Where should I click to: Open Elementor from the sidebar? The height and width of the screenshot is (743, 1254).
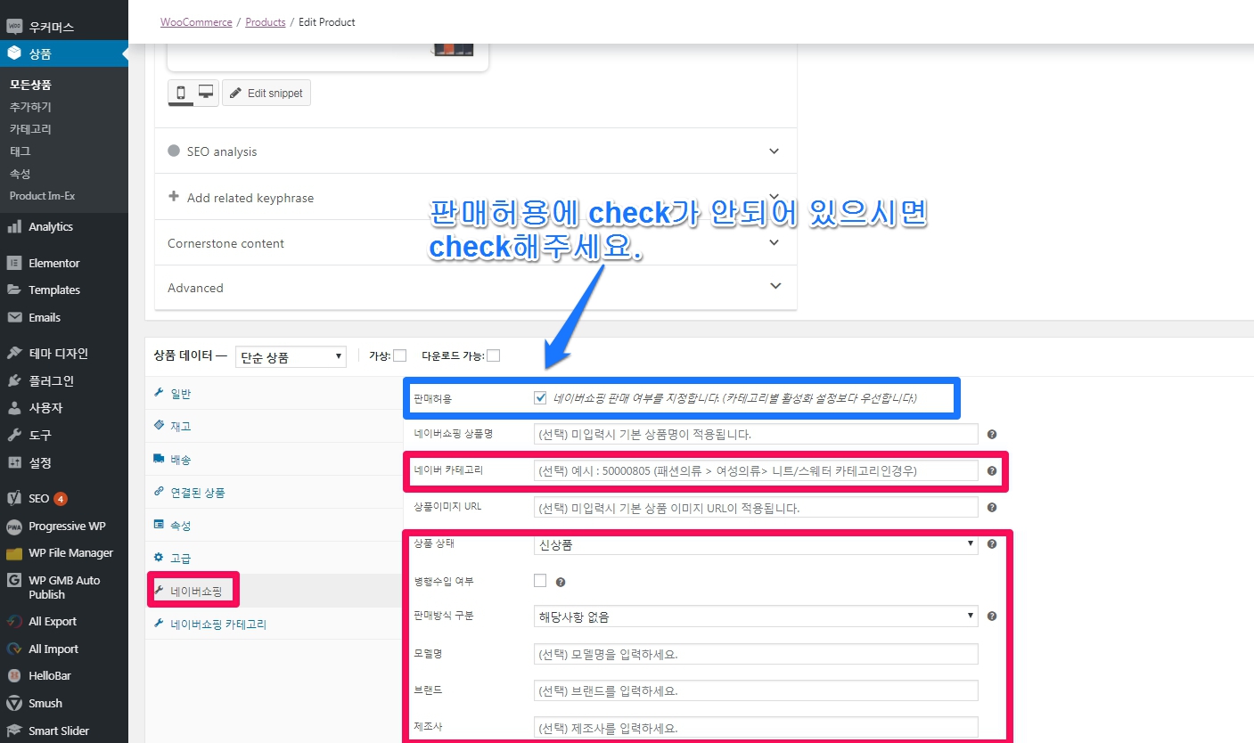53,263
